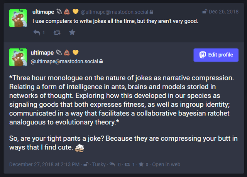Screen dimensions: 247x177
Task: Click handle @ultimape@mastodon.social below detailed post name
Action: pos(64,61)
